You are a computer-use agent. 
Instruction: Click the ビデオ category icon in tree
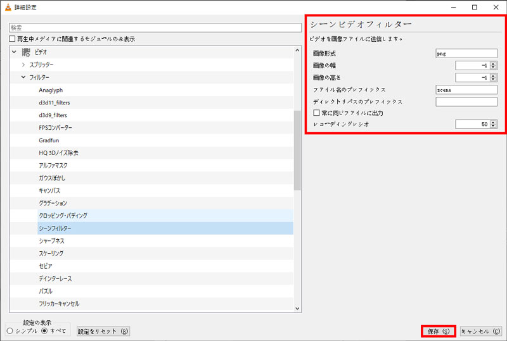tap(26, 52)
